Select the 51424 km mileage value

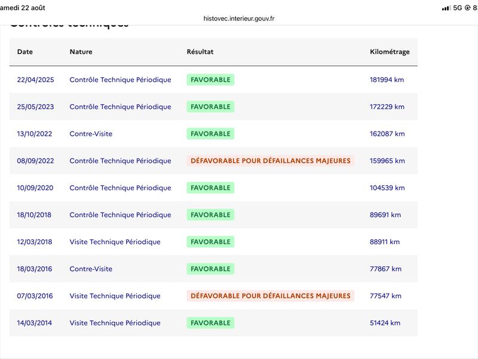[x=385, y=323]
